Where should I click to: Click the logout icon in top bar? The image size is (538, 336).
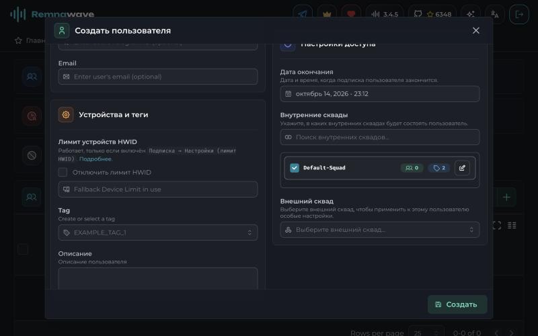coord(519,14)
